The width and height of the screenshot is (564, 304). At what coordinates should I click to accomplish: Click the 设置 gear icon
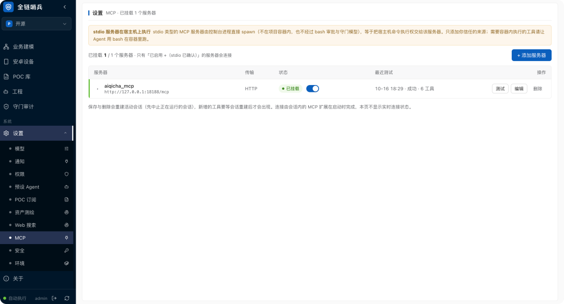[6, 133]
